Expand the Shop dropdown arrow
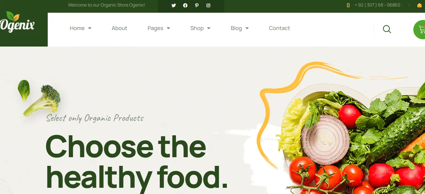This screenshot has width=425, height=194. (x=209, y=28)
